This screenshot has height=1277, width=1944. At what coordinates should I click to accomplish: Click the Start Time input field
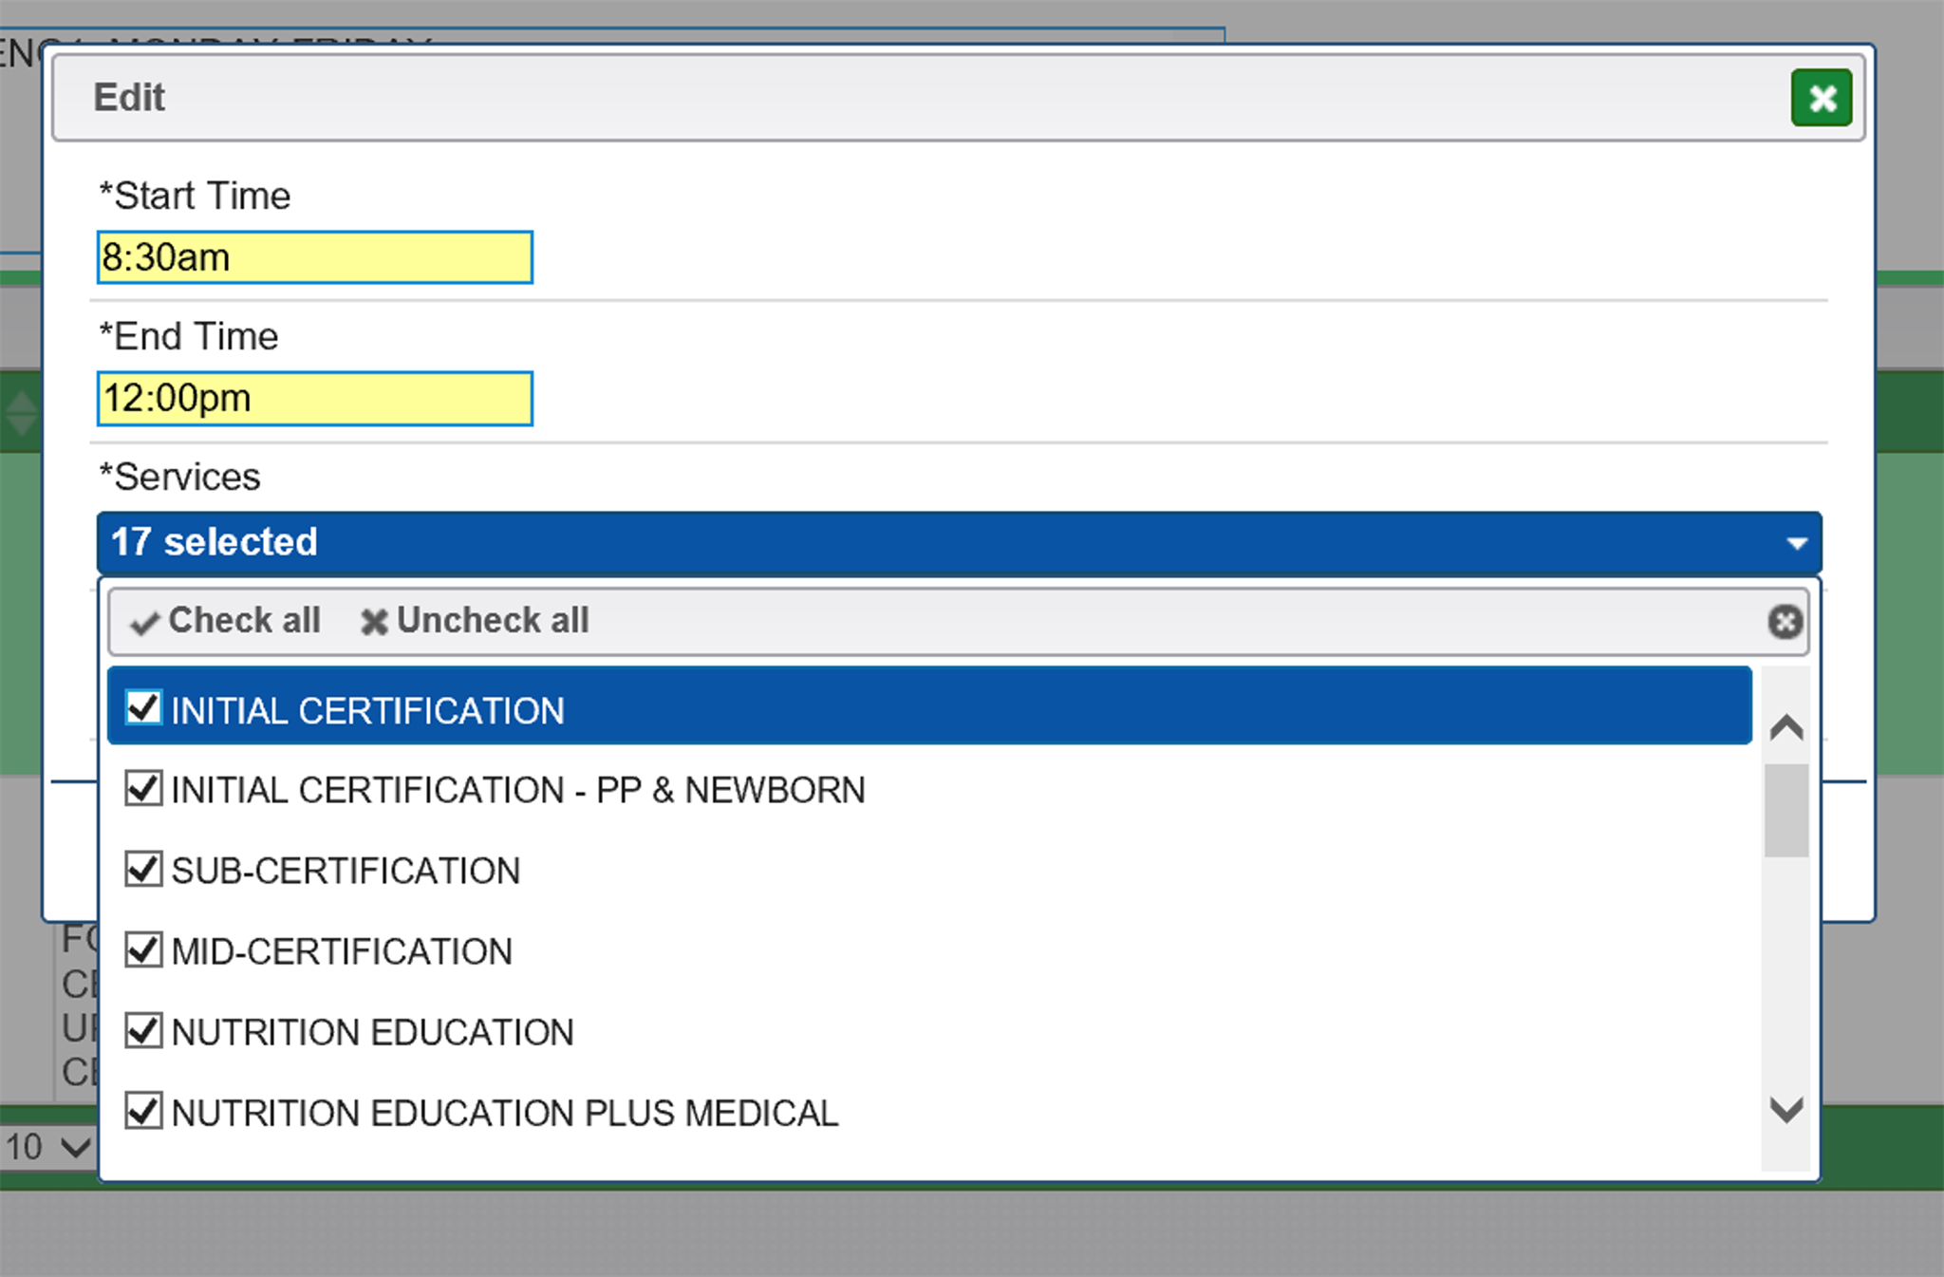[314, 257]
